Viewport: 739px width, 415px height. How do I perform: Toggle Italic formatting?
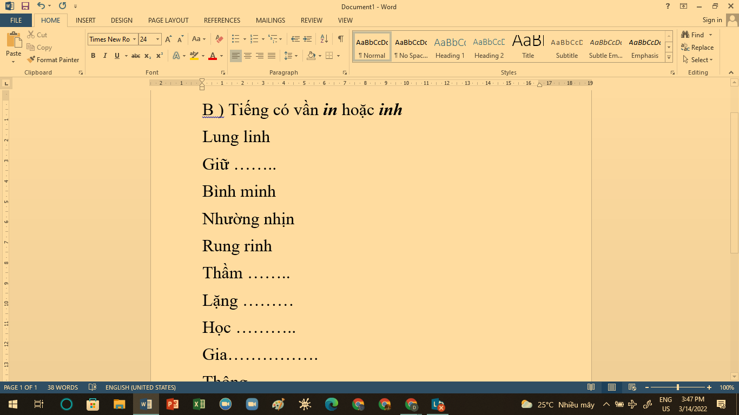(x=105, y=56)
